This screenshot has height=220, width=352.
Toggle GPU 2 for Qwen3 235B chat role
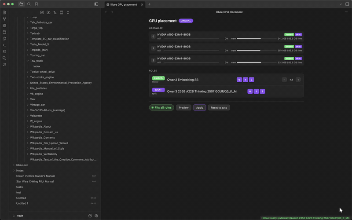tap(262, 92)
